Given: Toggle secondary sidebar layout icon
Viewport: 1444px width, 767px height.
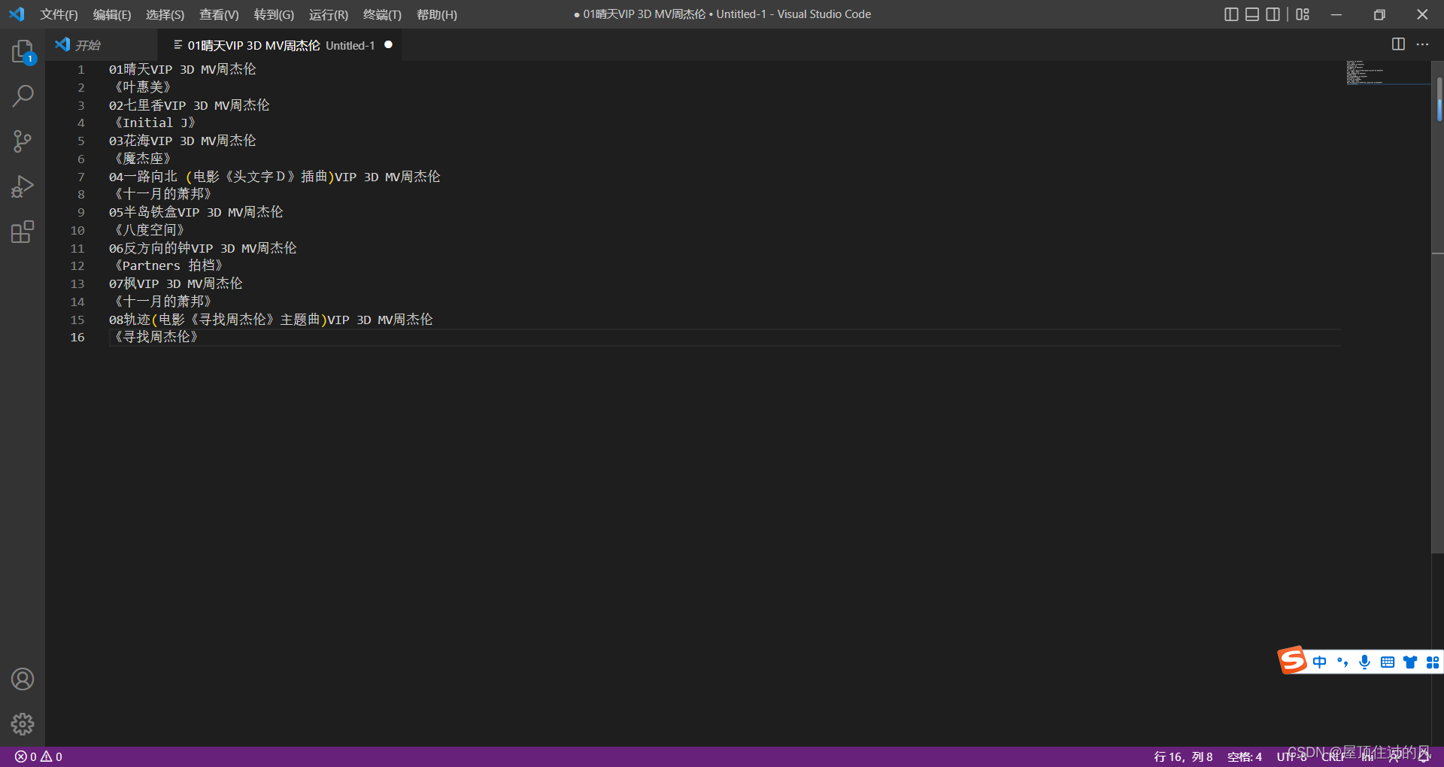Looking at the screenshot, I should (1273, 14).
